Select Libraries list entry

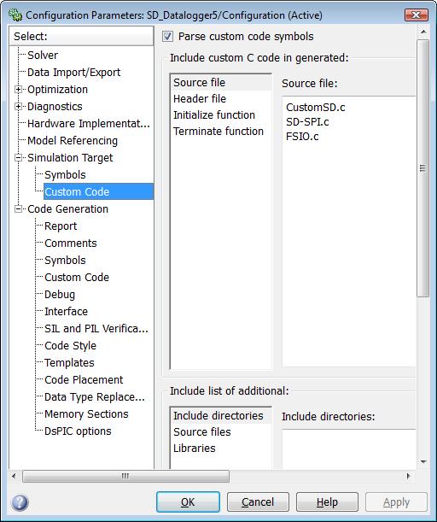(x=221, y=448)
